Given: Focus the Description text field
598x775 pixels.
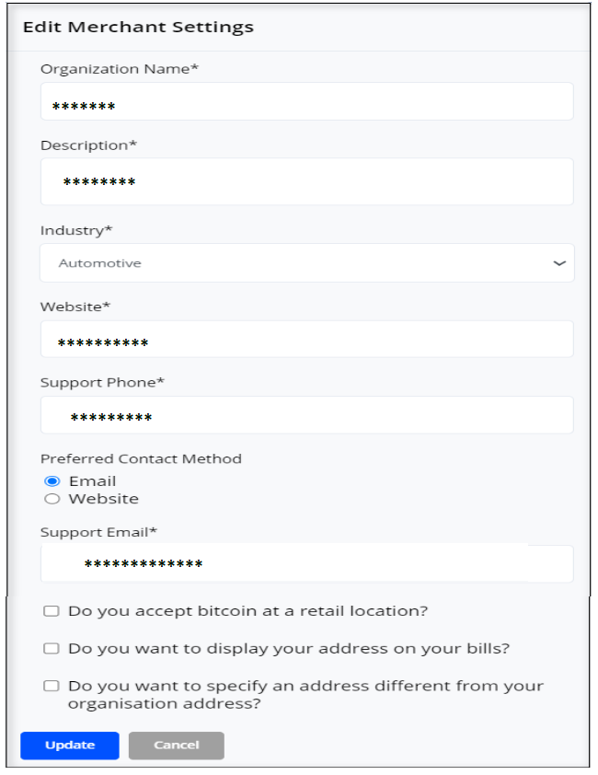Looking at the screenshot, I should pos(304,180).
